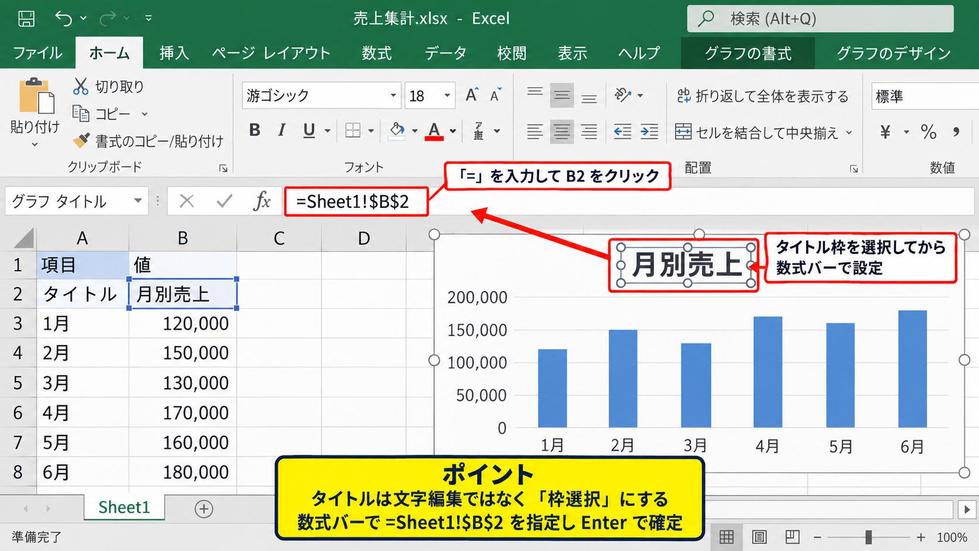The height and width of the screenshot is (551, 979).
Task: Select the Sheet1 sheet tab
Action: point(124,507)
